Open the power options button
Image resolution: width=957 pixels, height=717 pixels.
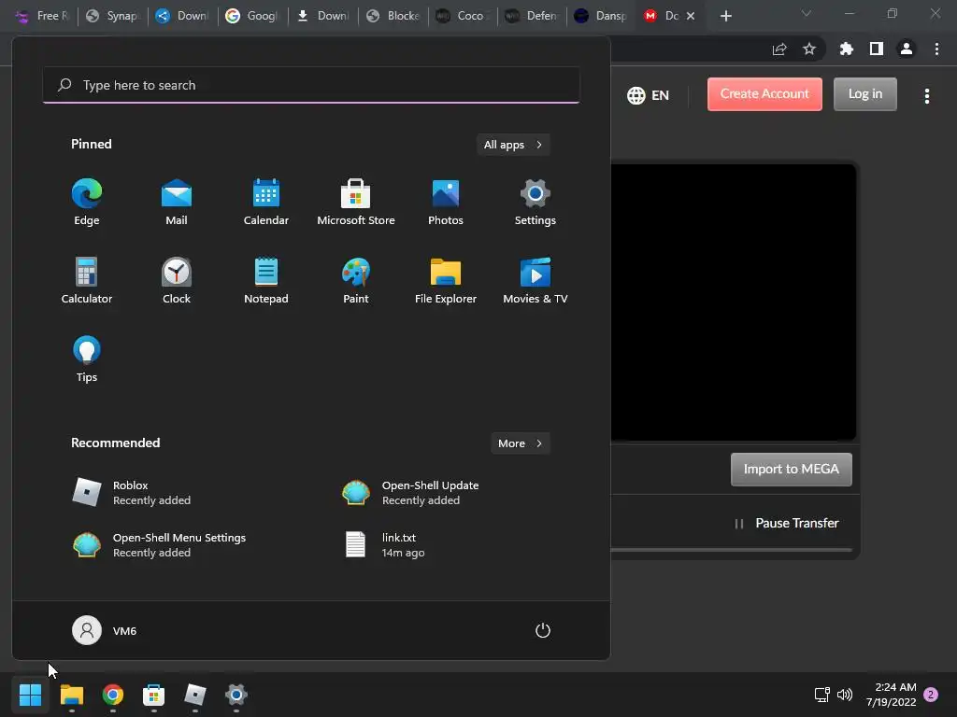543,630
